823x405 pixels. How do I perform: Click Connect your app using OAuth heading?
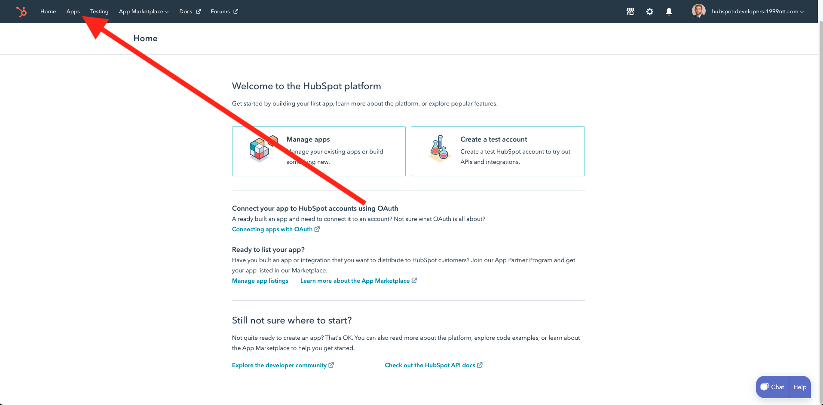tap(315, 208)
